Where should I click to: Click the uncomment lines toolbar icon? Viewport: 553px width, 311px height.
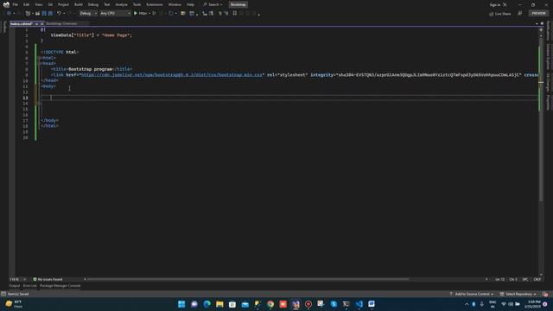(226, 14)
